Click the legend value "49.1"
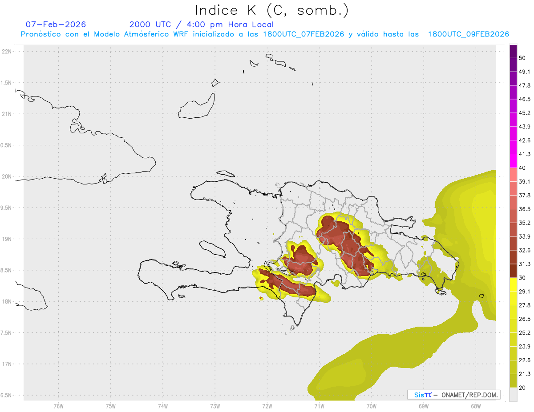Screen dimensions: 534x412 (x=525, y=72)
